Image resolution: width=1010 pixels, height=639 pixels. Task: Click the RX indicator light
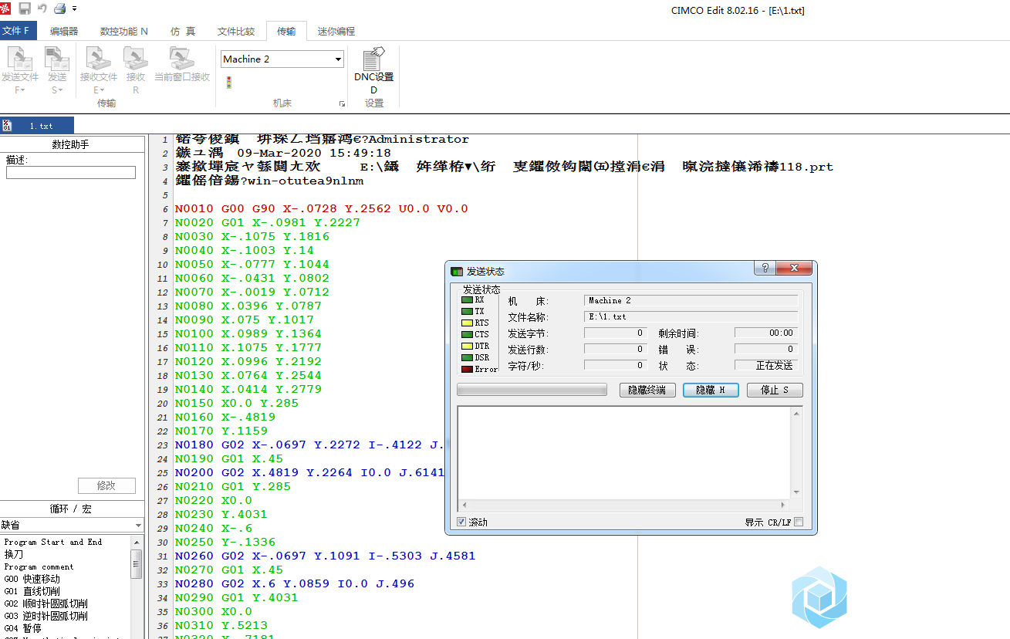467,299
